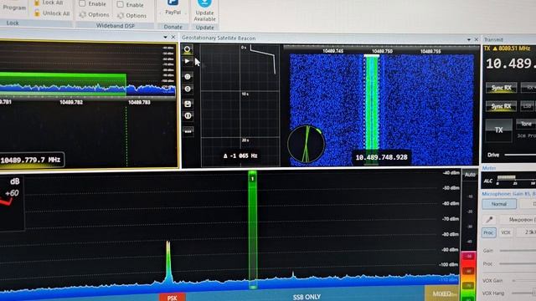Click the TX warning triangle icon
This screenshot has width=536, height=301.
coord(495,48)
